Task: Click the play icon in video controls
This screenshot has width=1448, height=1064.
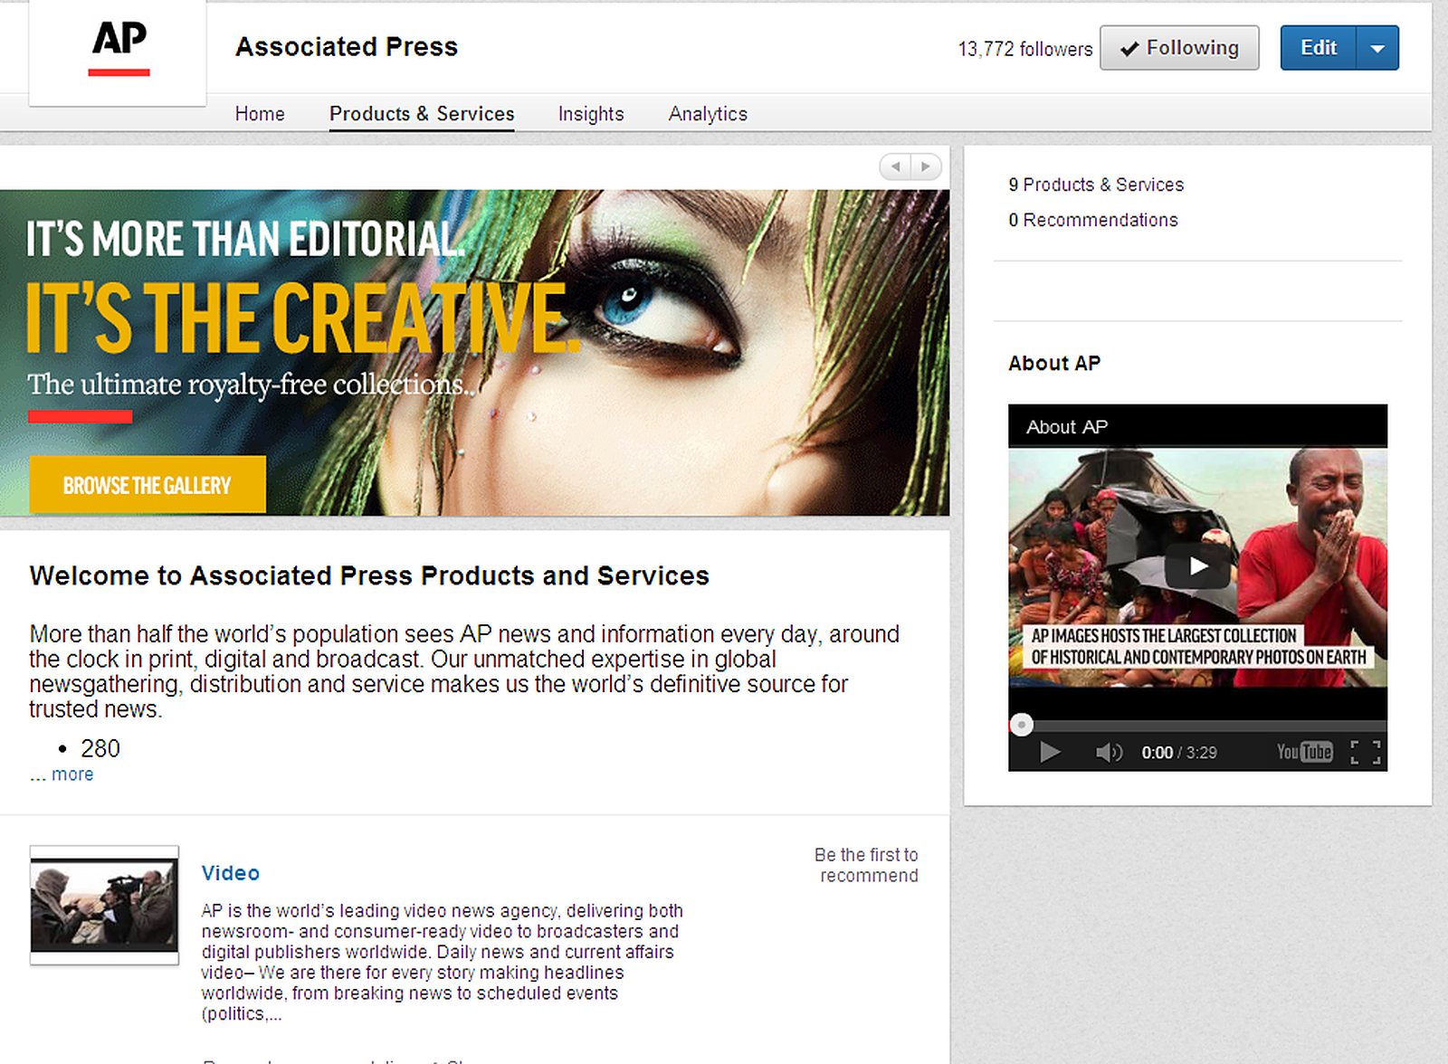Action: coord(1050,752)
